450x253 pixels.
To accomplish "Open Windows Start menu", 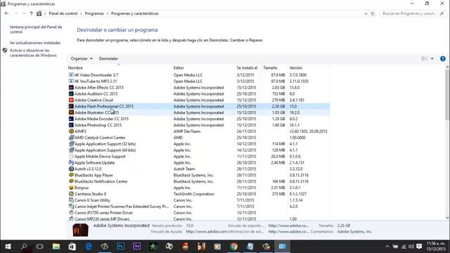I will (x=8, y=247).
